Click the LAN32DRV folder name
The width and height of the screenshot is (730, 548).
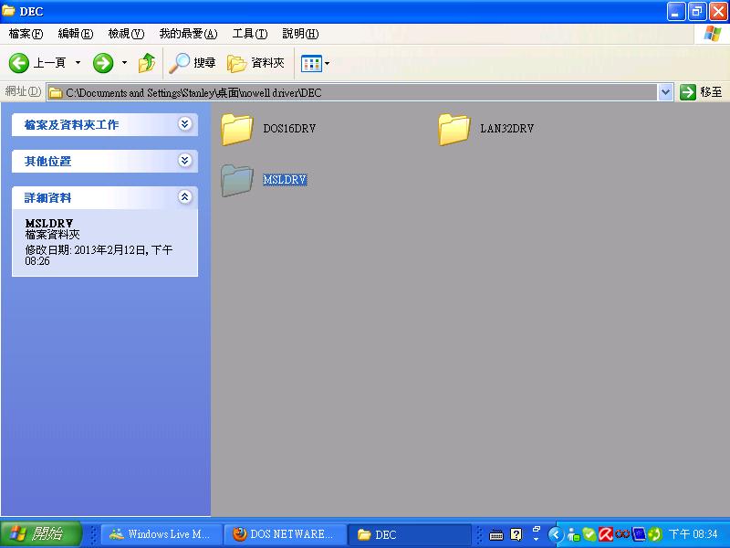point(507,129)
